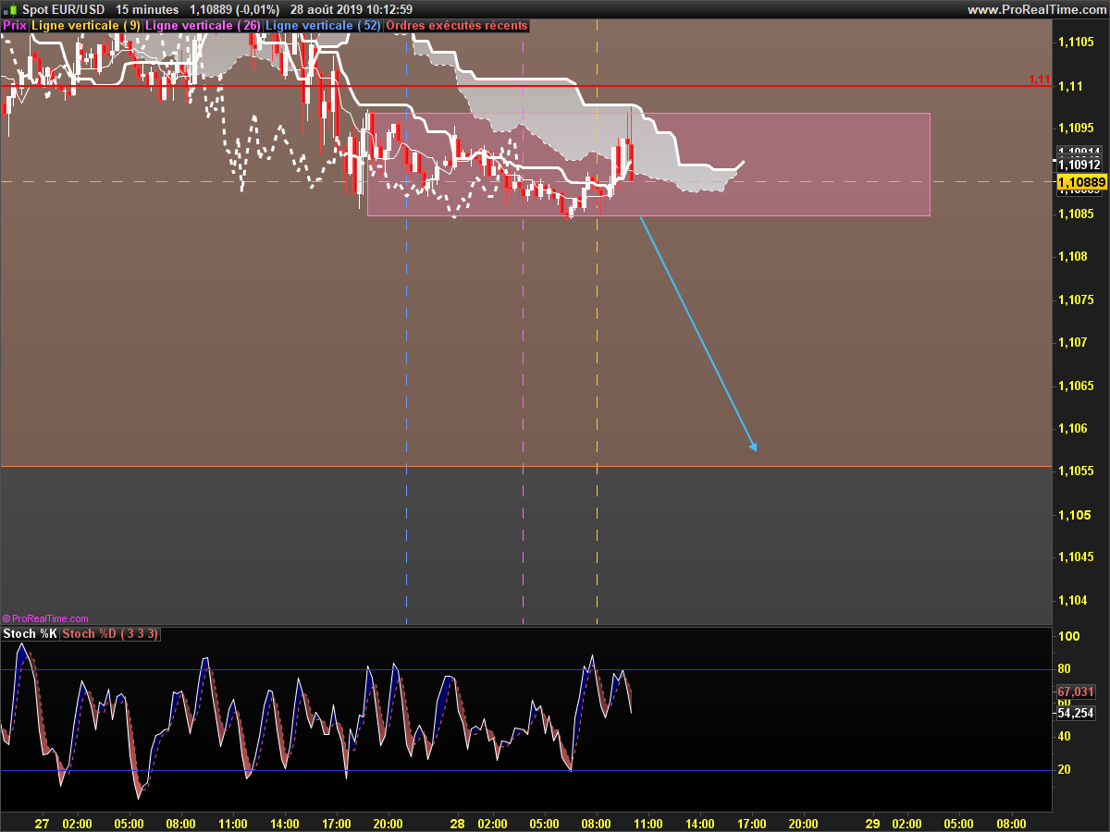This screenshot has height=832, width=1110.
Task: Click the 54,254 stochastic value tag
Action: (1076, 713)
